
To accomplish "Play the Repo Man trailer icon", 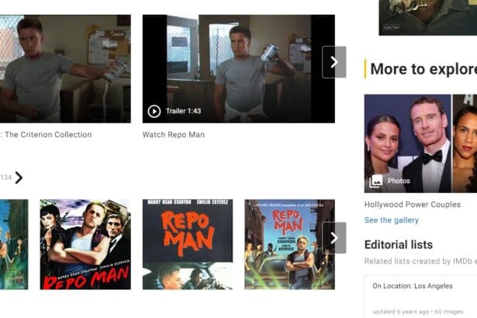I will tap(154, 111).
